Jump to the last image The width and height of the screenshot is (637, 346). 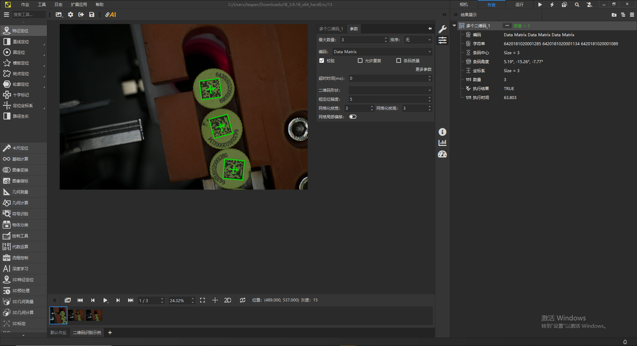point(131,300)
